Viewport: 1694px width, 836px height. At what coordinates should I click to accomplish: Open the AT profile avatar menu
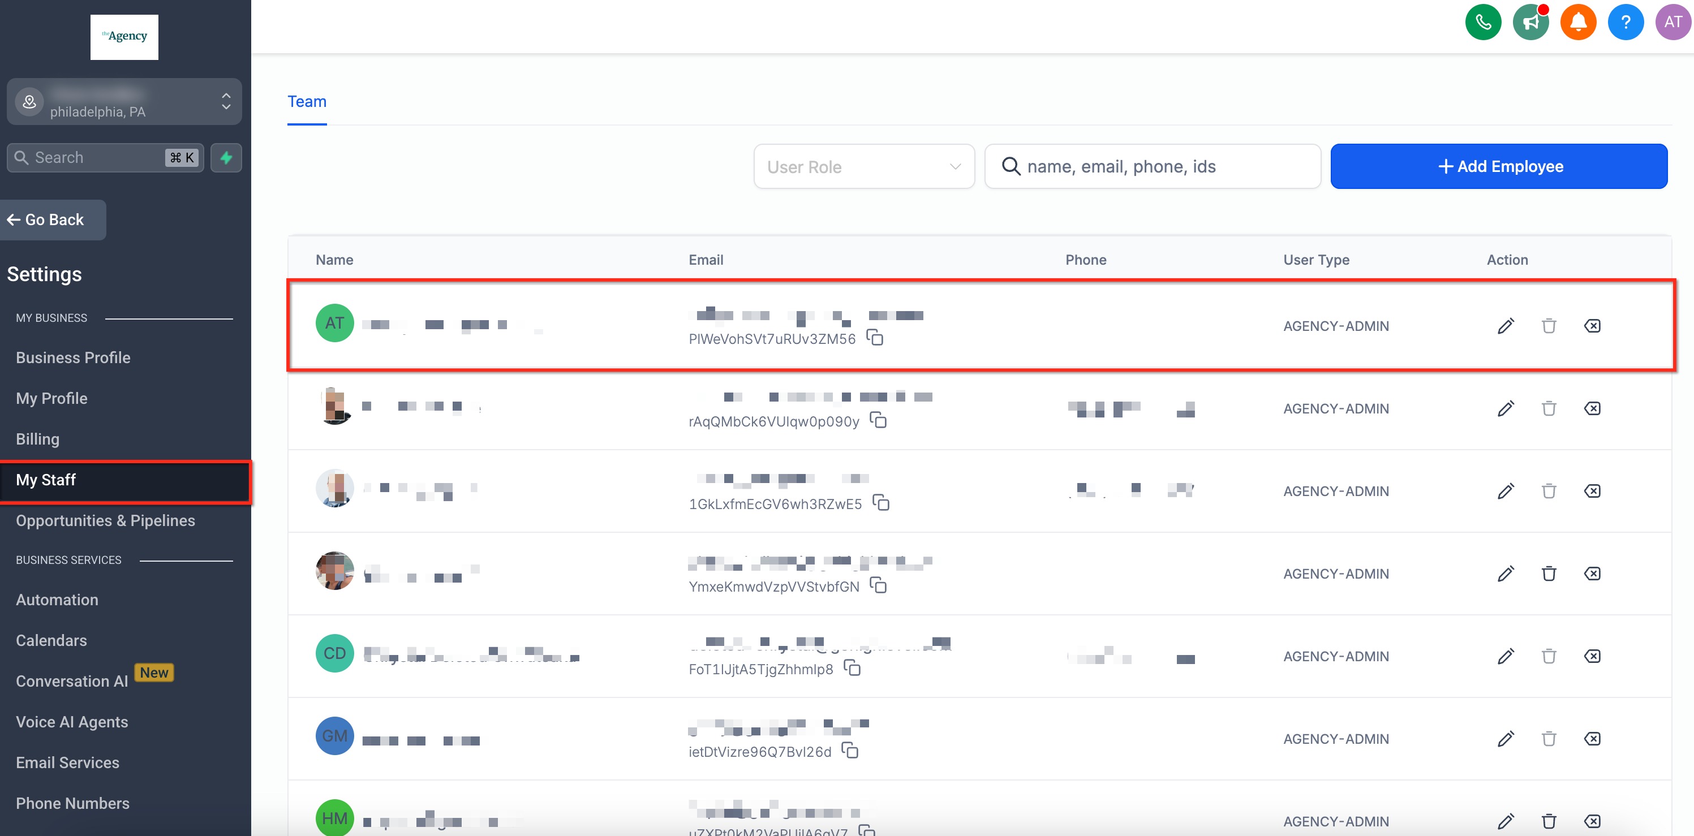coord(1672,23)
